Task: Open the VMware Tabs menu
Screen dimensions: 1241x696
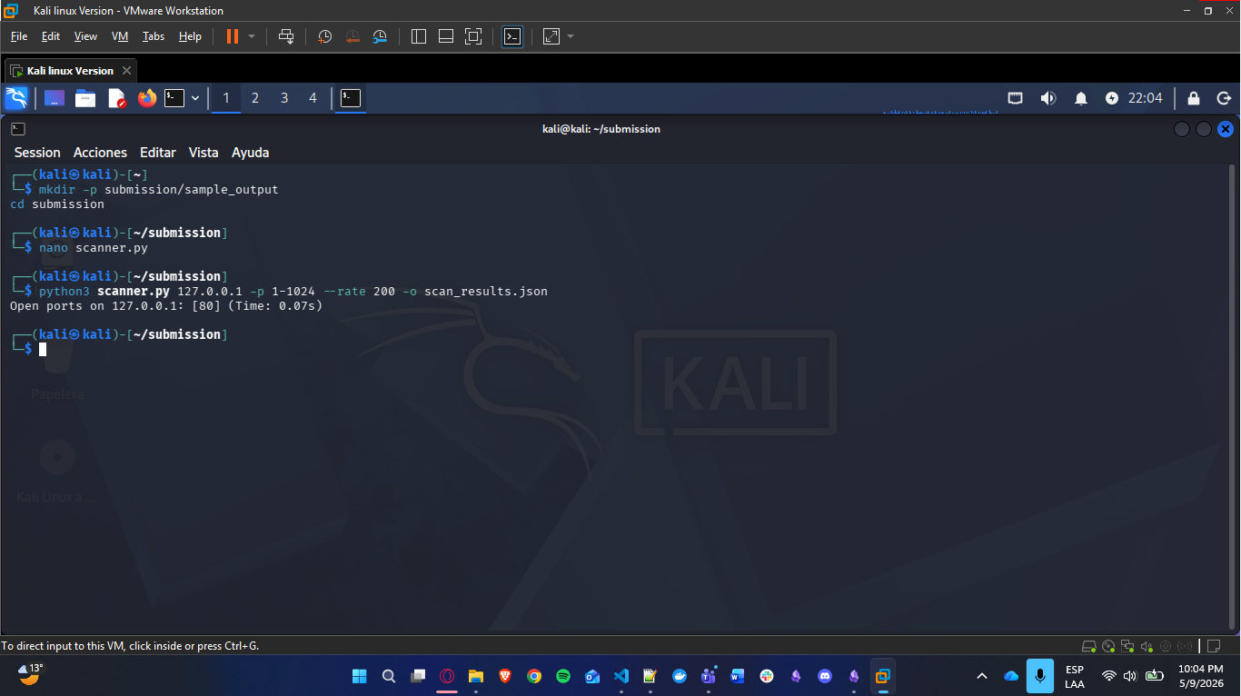Action: 154,36
